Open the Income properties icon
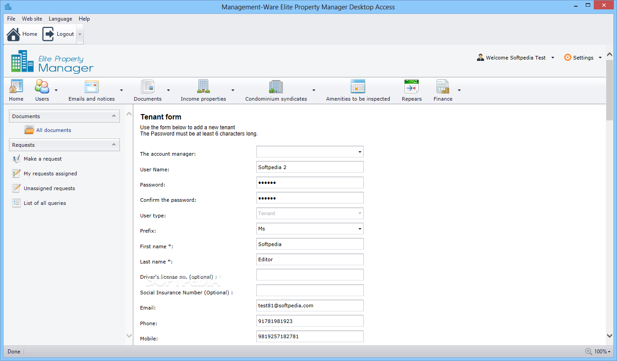 204,86
